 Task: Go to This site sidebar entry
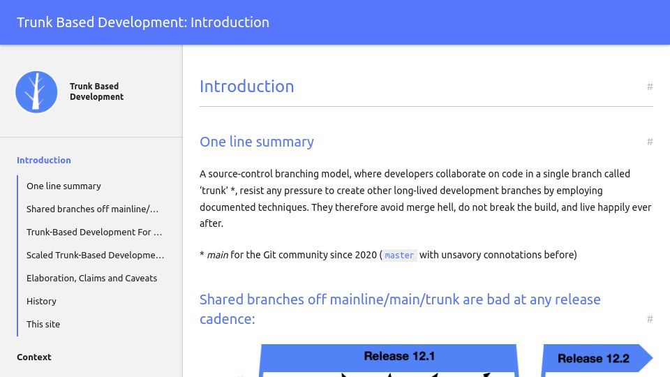click(x=43, y=325)
